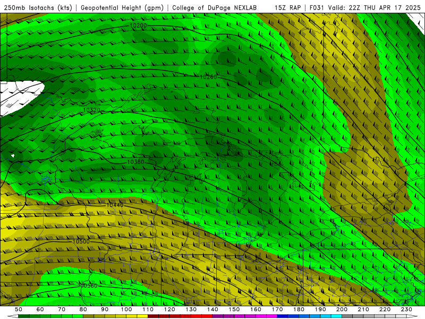Click the 170 label on the color scale
The height and width of the screenshot is (319, 425).
click(x=277, y=309)
